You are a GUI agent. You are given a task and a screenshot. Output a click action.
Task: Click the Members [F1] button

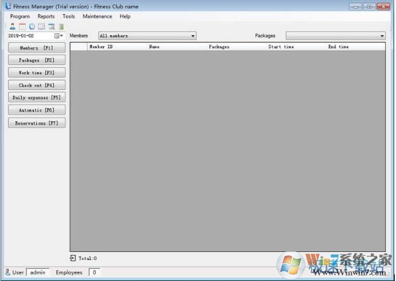tap(36, 48)
